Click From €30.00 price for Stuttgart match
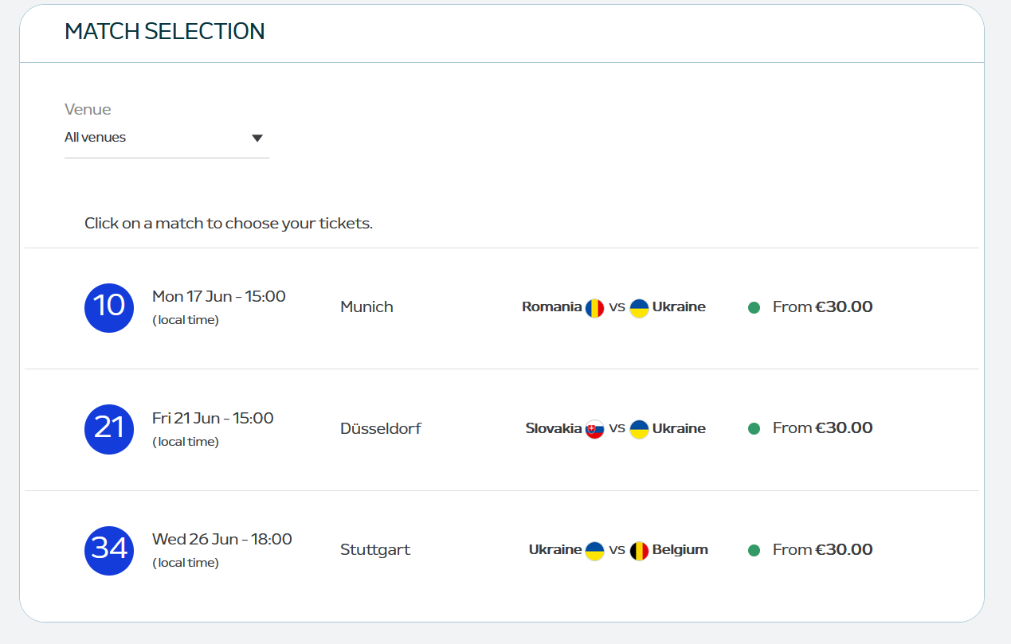The image size is (1011, 644). click(x=823, y=549)
